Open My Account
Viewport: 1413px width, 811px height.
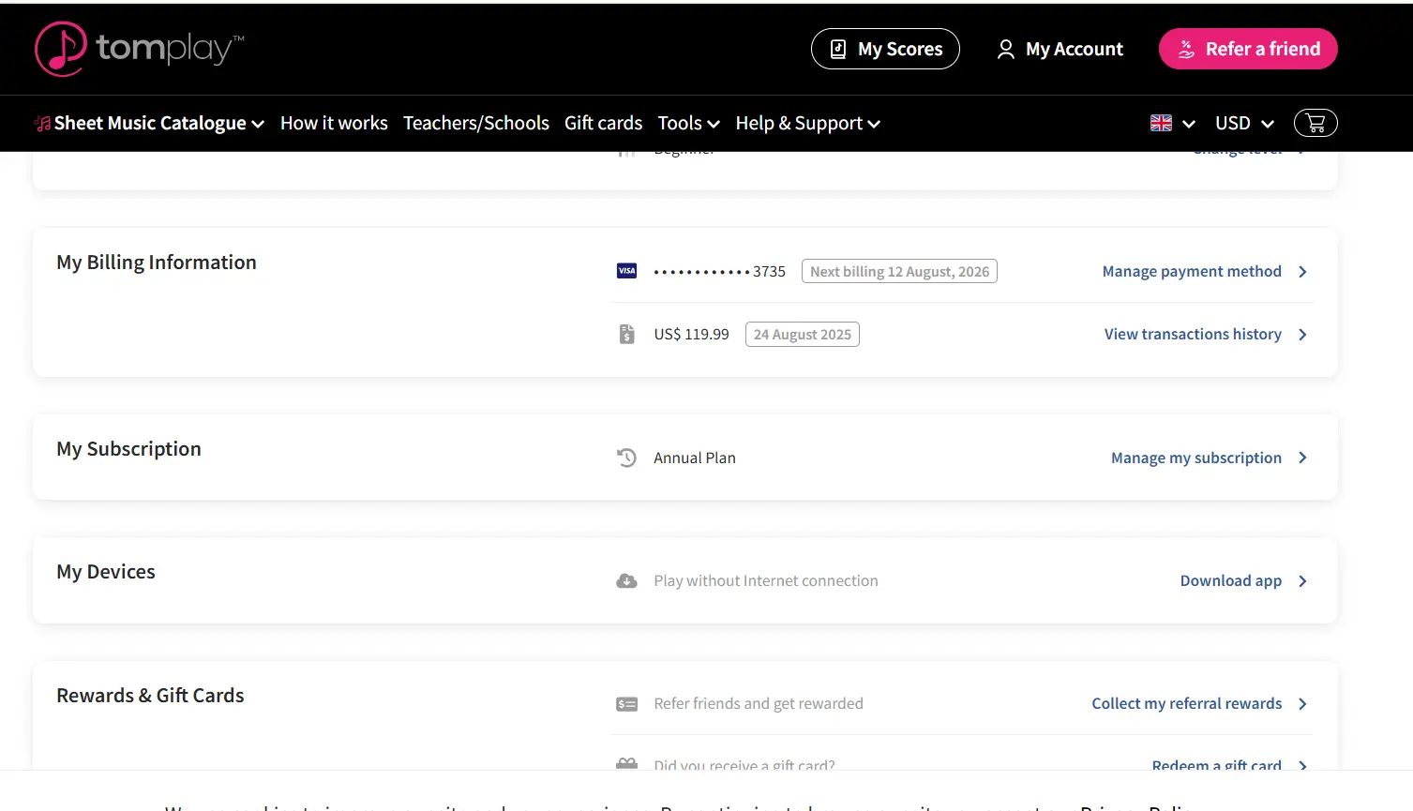click(1060, 49)
